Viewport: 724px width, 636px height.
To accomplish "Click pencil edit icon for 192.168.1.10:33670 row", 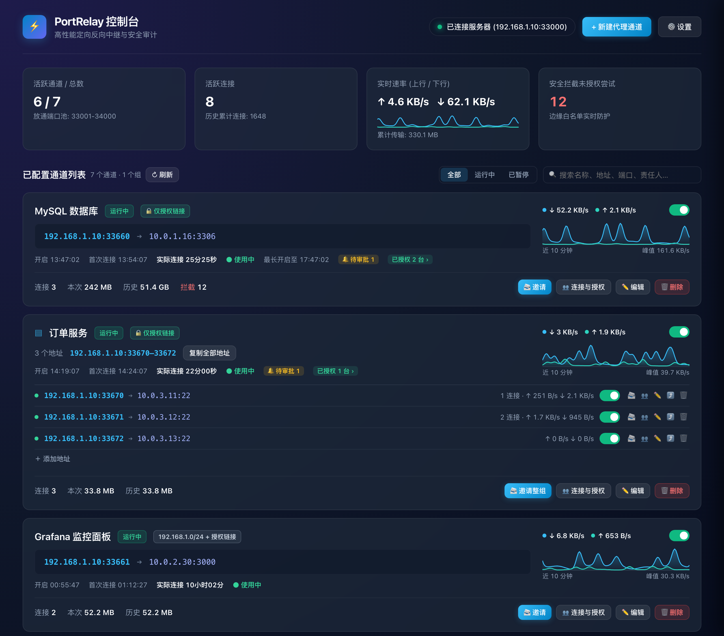I will pos(658,396).
